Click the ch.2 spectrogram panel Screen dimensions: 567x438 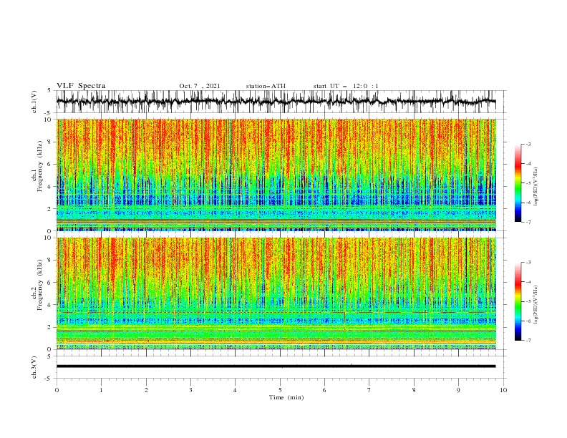[x=276, y=293]
